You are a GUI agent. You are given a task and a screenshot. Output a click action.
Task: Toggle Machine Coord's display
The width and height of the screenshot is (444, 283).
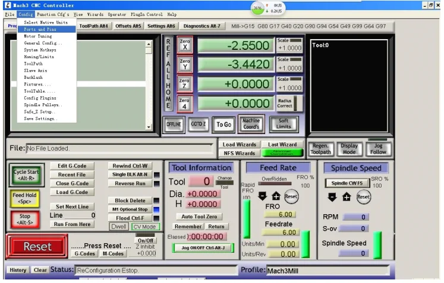tap(251, 124)
